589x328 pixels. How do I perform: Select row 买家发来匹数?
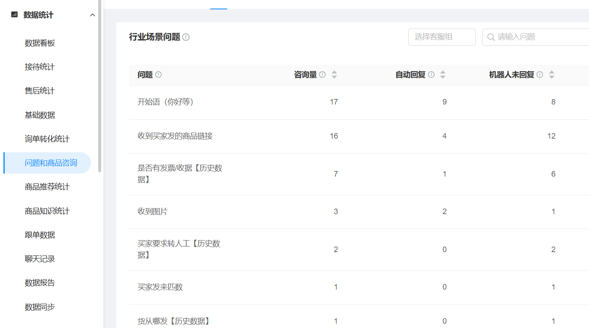click(359, 287)
